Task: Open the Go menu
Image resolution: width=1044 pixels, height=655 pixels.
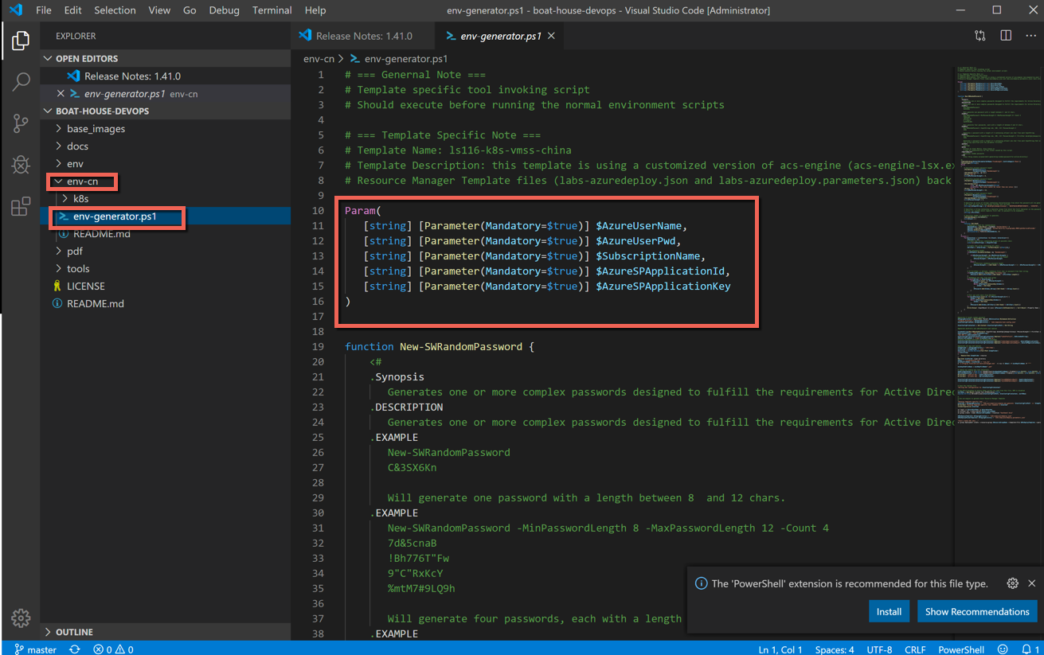Action: pyautogui.click(x=190, y=10)
